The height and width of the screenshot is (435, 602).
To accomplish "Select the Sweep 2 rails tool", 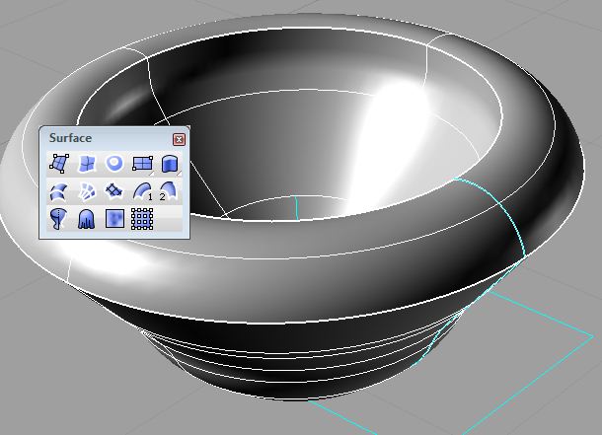I will (170, 191).
